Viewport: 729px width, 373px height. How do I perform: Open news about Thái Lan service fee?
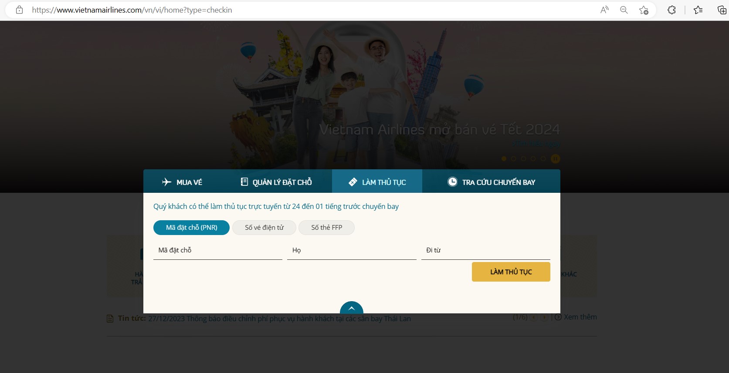(279, 319)
